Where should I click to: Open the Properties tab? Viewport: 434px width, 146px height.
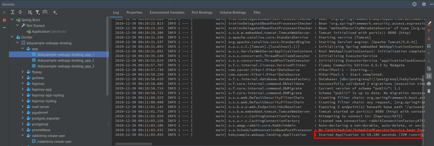point(134,12)
